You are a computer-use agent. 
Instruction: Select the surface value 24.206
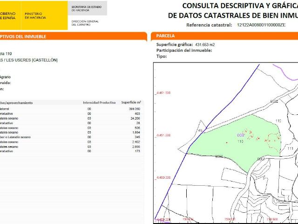[135, 118]
